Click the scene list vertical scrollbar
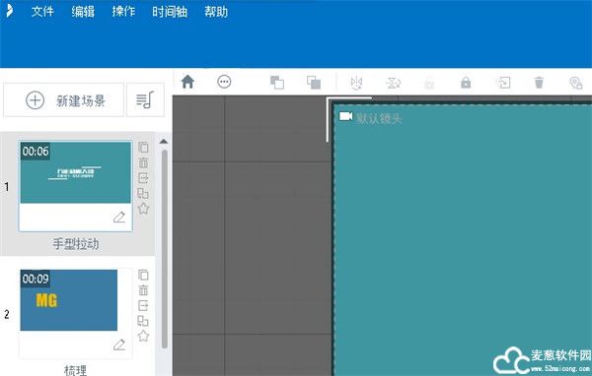 click(x=164, y=249)
